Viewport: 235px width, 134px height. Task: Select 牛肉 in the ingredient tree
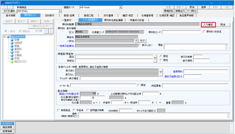[17, 58]
